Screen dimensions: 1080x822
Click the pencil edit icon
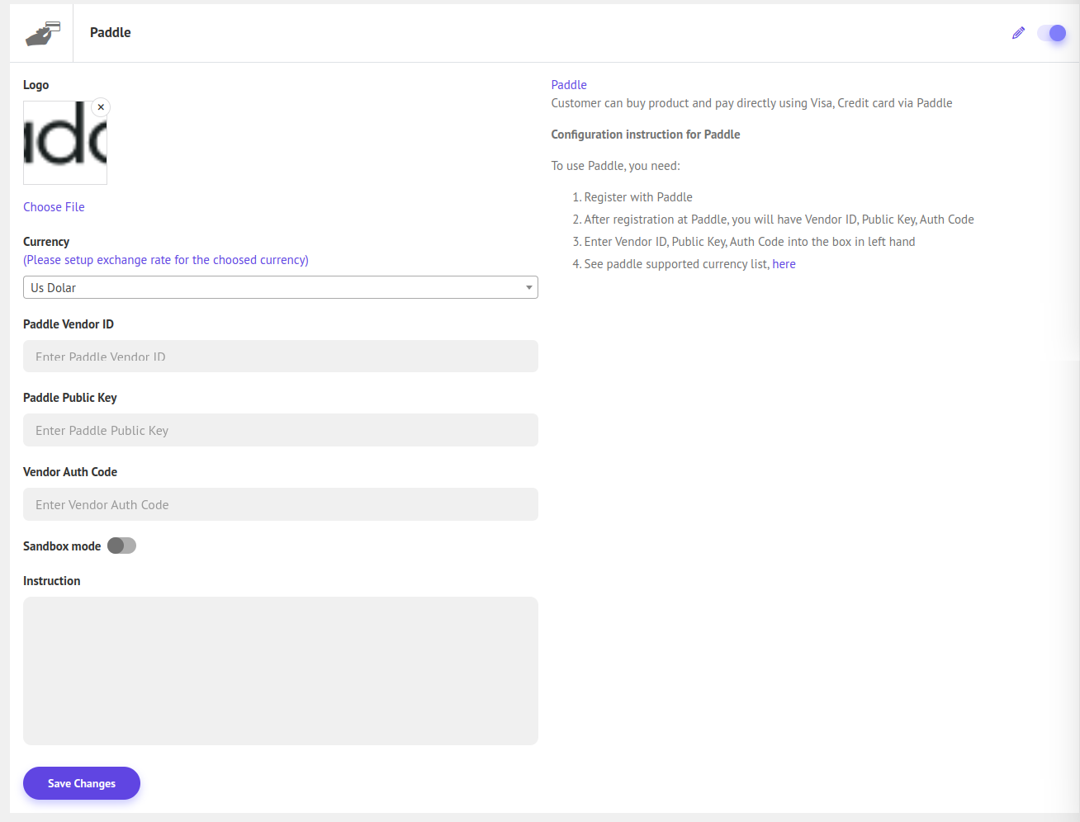pos(1018,33)
